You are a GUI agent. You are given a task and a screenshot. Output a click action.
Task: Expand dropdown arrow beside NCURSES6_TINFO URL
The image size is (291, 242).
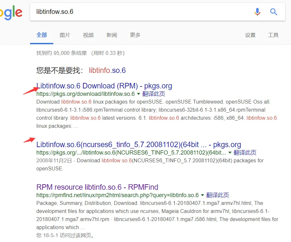tap(230, 153)
